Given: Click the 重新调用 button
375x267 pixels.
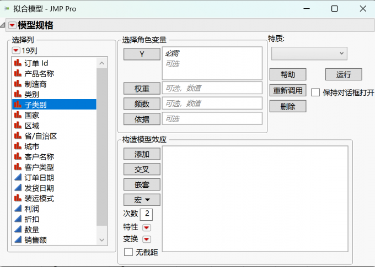Looking at the screenshot, I should [288, 90].
